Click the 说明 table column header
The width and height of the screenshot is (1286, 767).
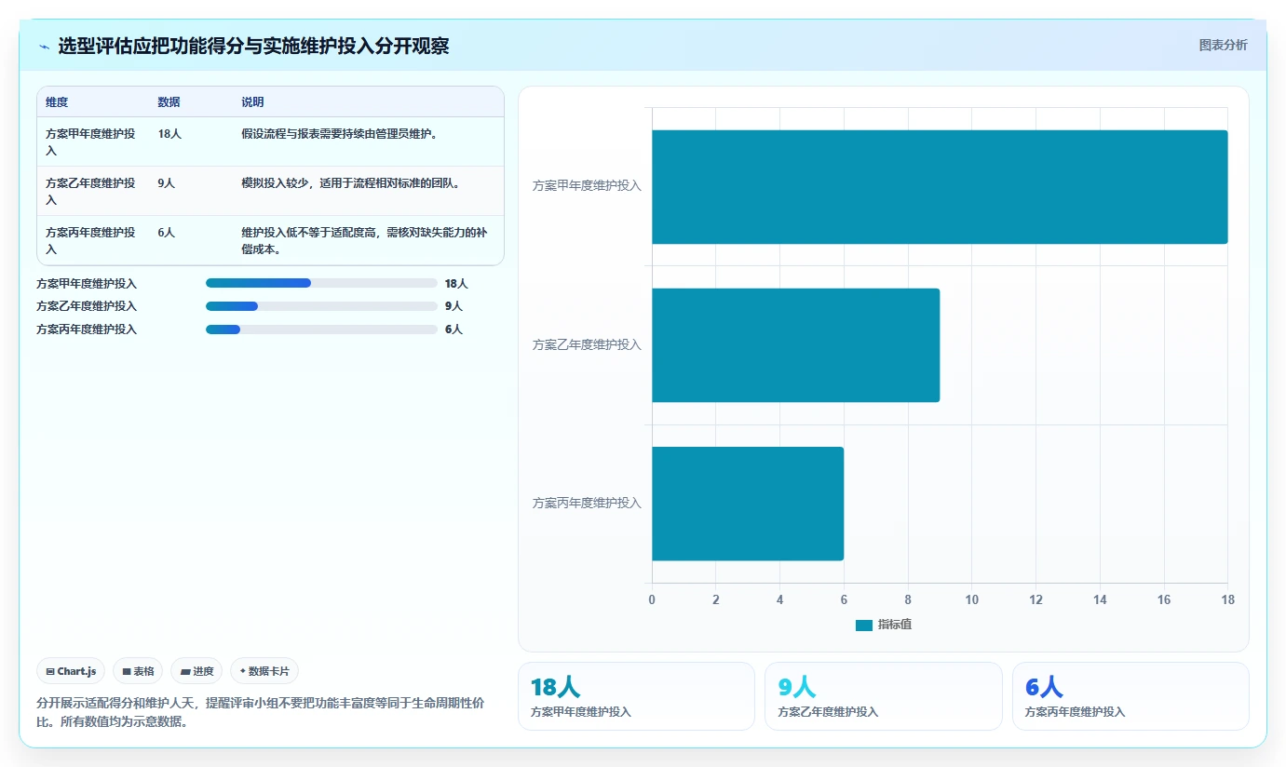[x=252, y=101]
